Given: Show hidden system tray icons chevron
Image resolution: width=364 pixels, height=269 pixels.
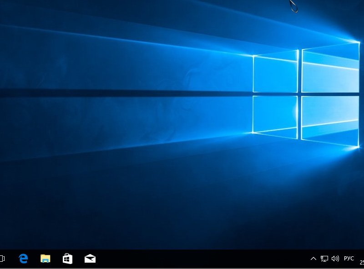Looking at the screenshot, I should (x=313, y=259).
